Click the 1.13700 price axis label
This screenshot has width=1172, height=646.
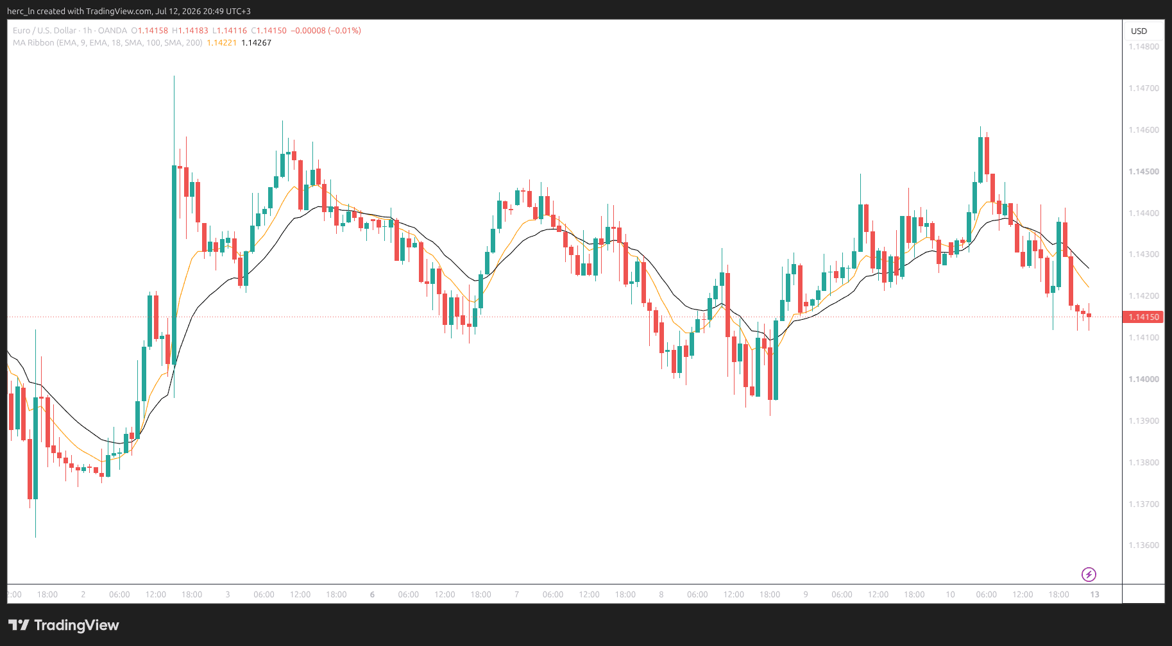click(x=1144, y=504)
